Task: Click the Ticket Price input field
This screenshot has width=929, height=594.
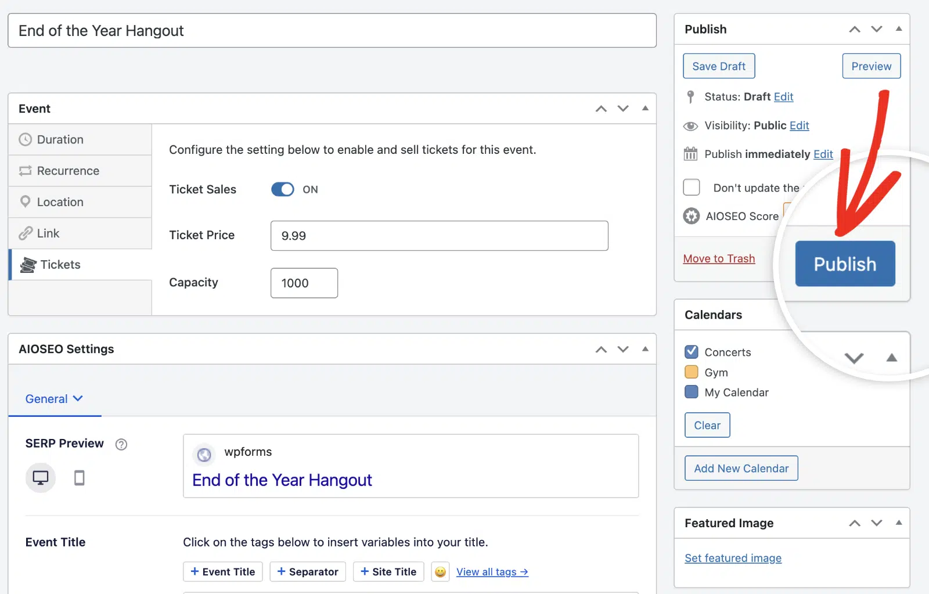Action: point(440,236)
